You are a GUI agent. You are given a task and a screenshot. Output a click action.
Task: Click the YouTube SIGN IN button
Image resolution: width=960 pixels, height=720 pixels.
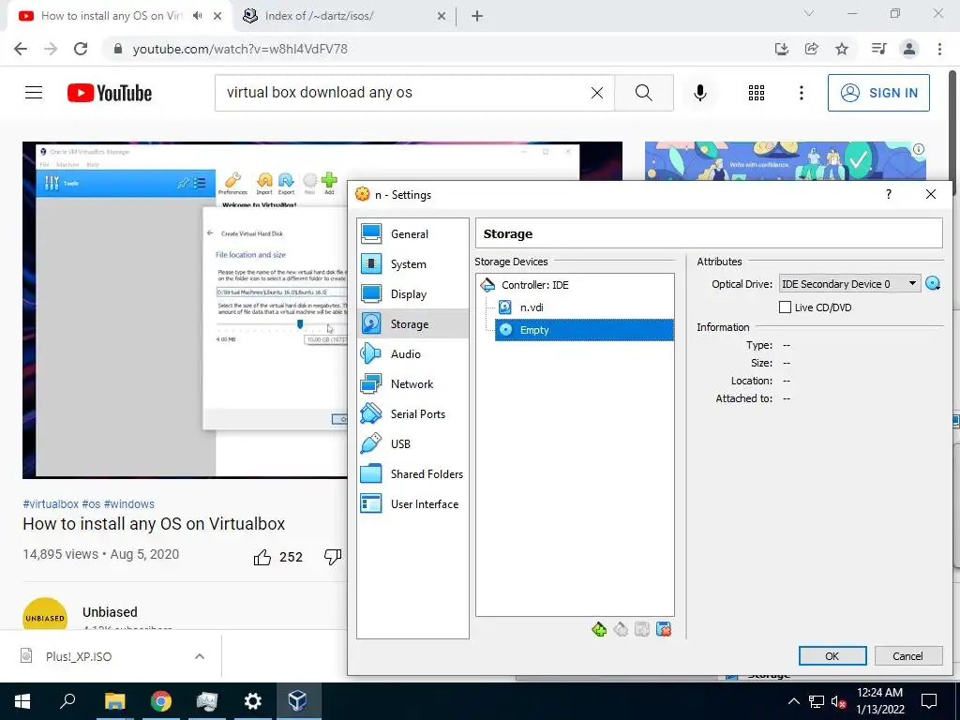tap(878, 93)
